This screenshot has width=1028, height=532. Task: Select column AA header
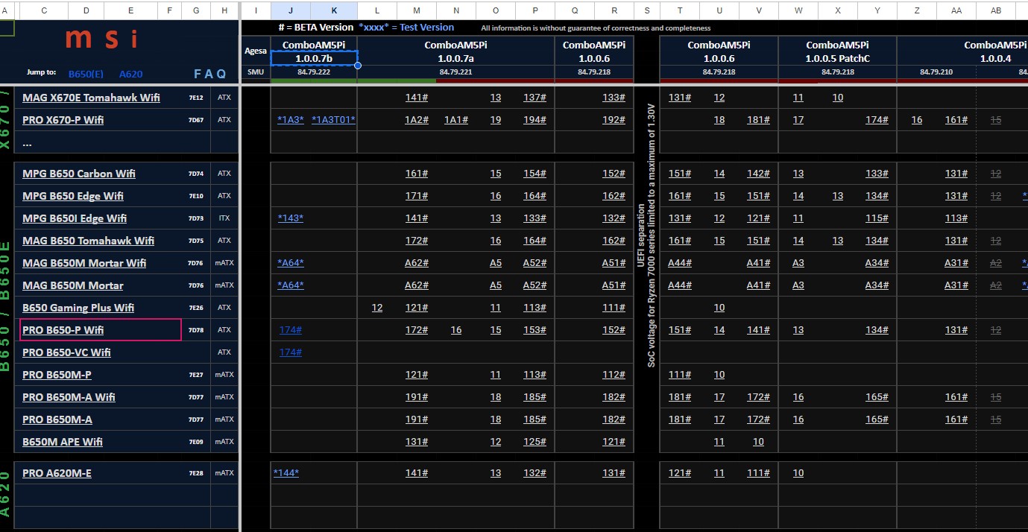pyautogui.click(x=956, y=10)
